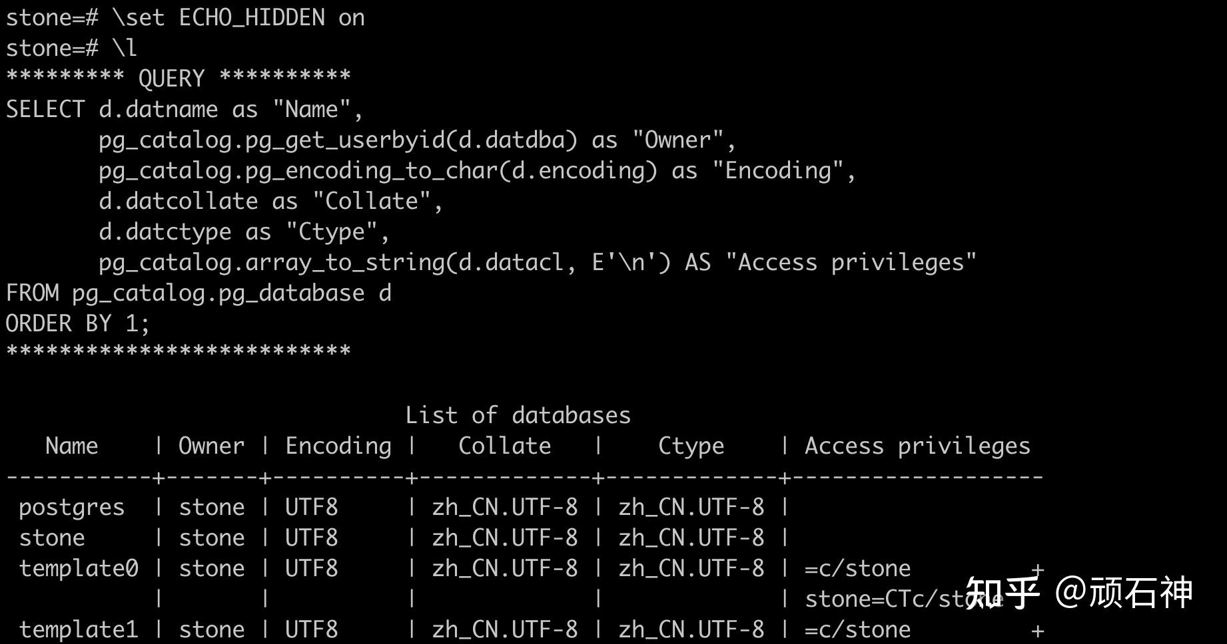Click the List of databases title
This screenshot has width=1227, height=644.
pyautogui.click(x=518, y=415)
